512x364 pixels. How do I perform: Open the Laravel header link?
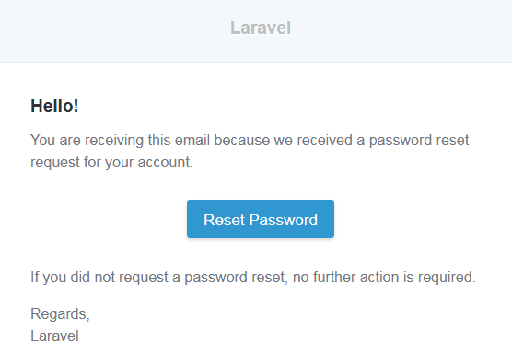tap(261, 28)
